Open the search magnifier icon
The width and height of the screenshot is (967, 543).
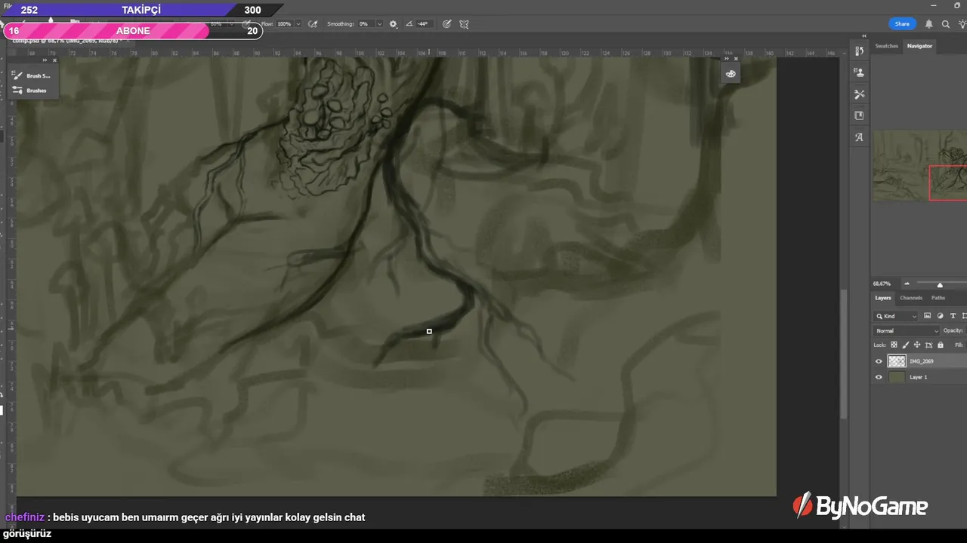point(945,24)
